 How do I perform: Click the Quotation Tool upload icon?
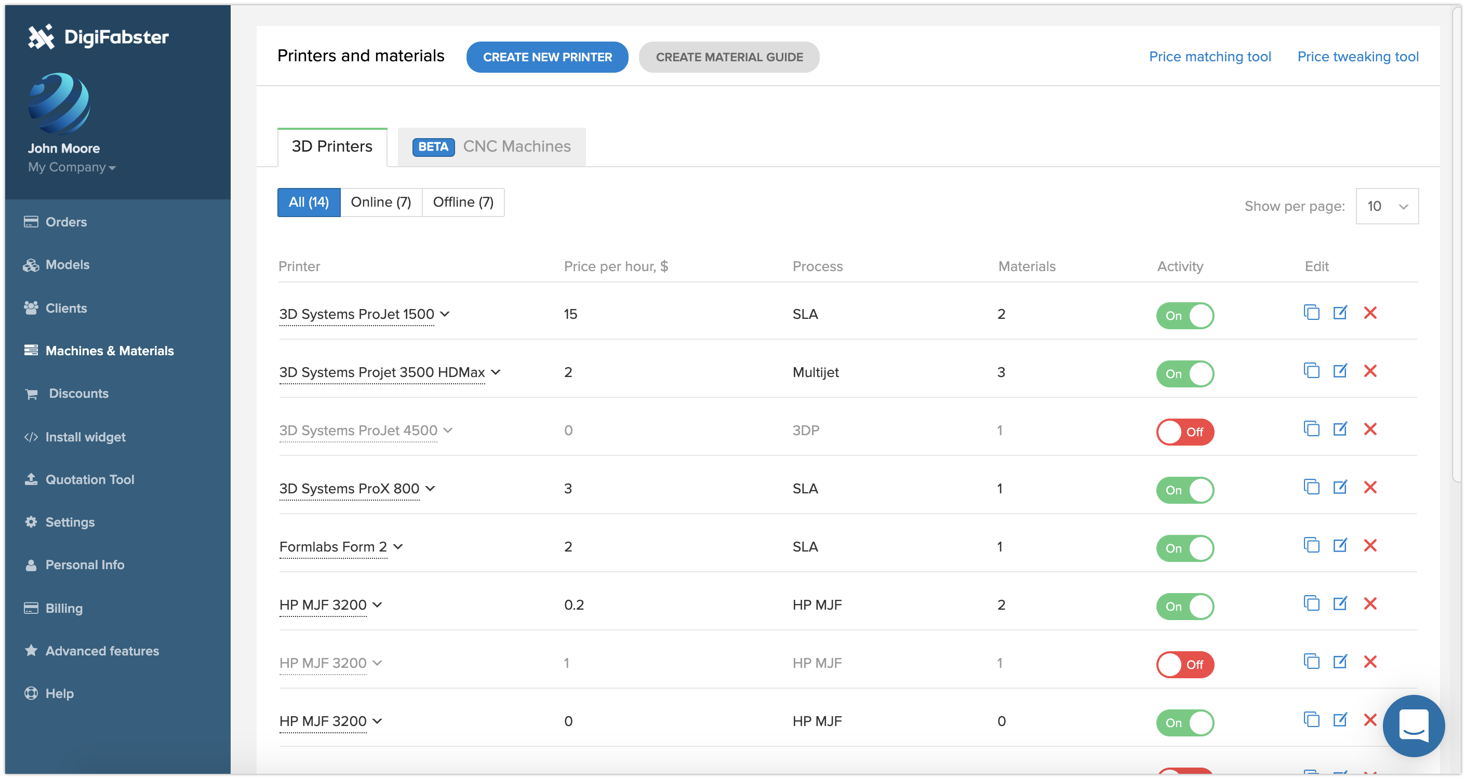[31, 480]
